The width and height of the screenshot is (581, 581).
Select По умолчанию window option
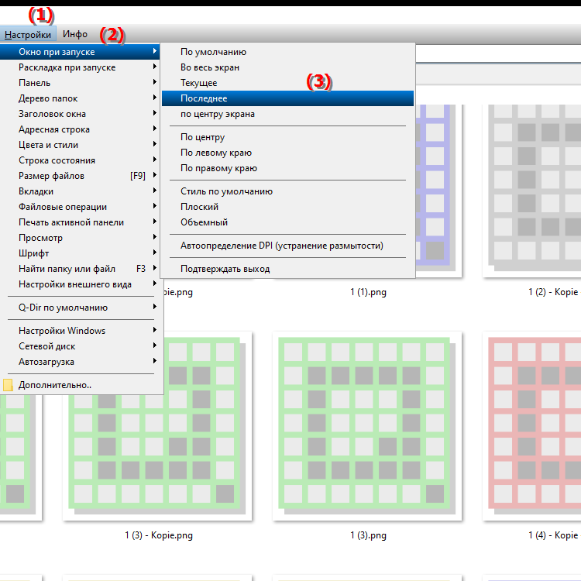click(287, 52)
